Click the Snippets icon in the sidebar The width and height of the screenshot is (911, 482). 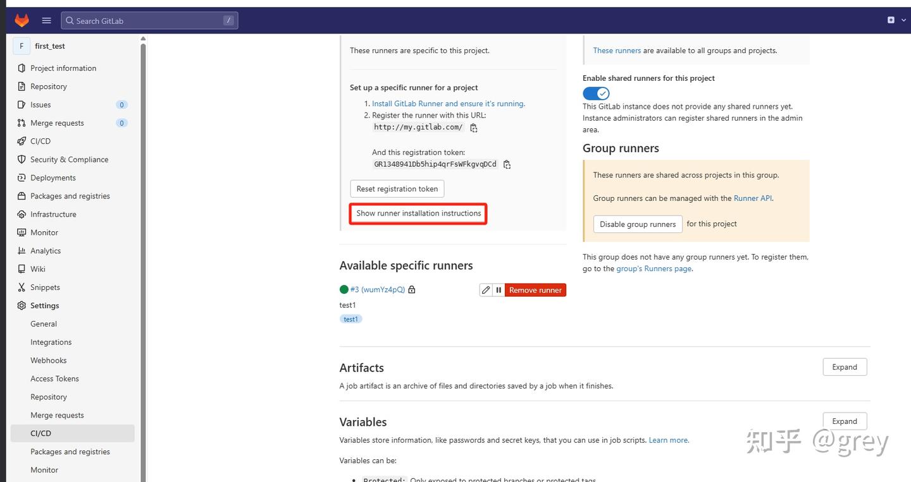coord(21,287)
